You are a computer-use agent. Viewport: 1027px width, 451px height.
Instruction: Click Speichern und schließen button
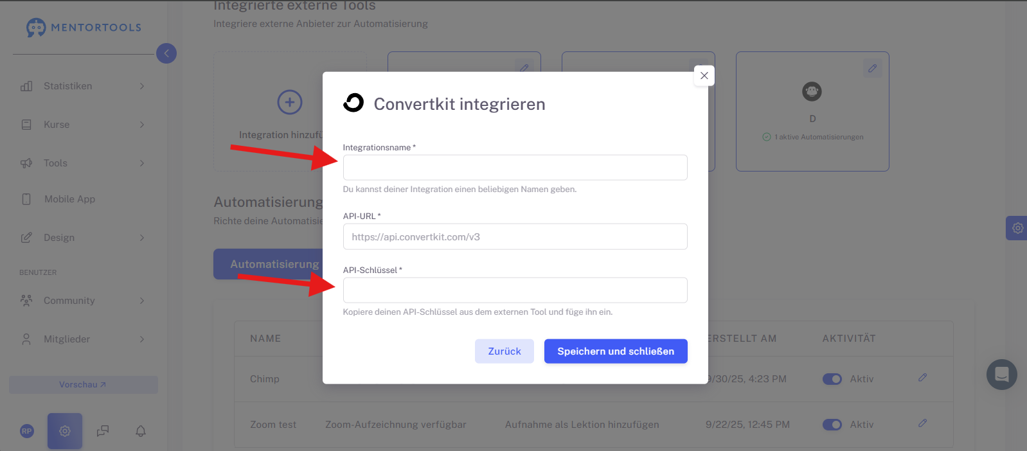[616, 351]
